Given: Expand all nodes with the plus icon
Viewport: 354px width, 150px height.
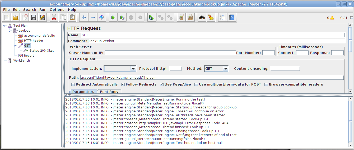Looking at the screenshot, I should pos(84,18).
